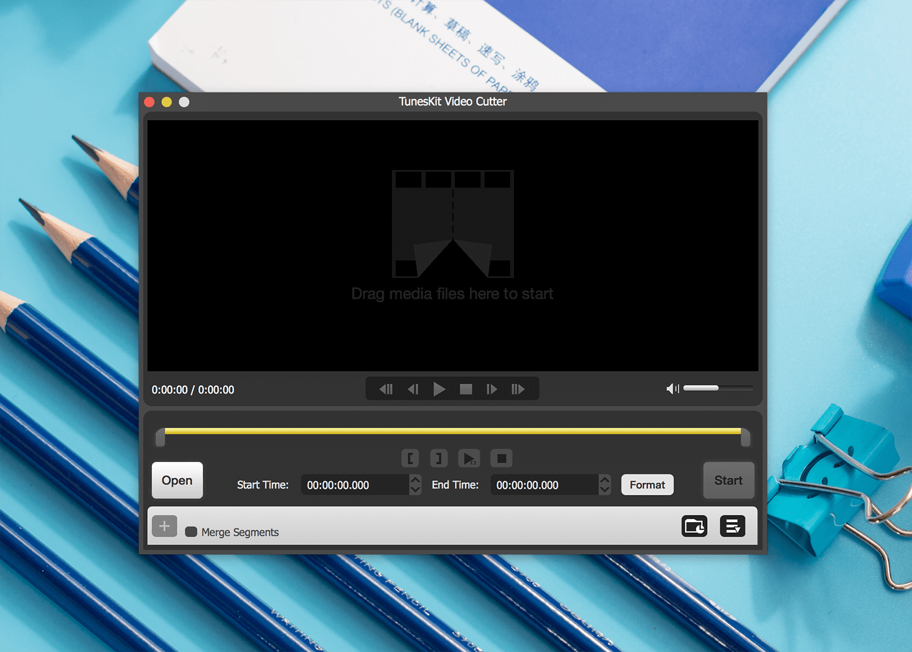This screenshot has width=912, height=652.
Task: Set segment start with left bracket icon
Action: click(x=410, y=458)
